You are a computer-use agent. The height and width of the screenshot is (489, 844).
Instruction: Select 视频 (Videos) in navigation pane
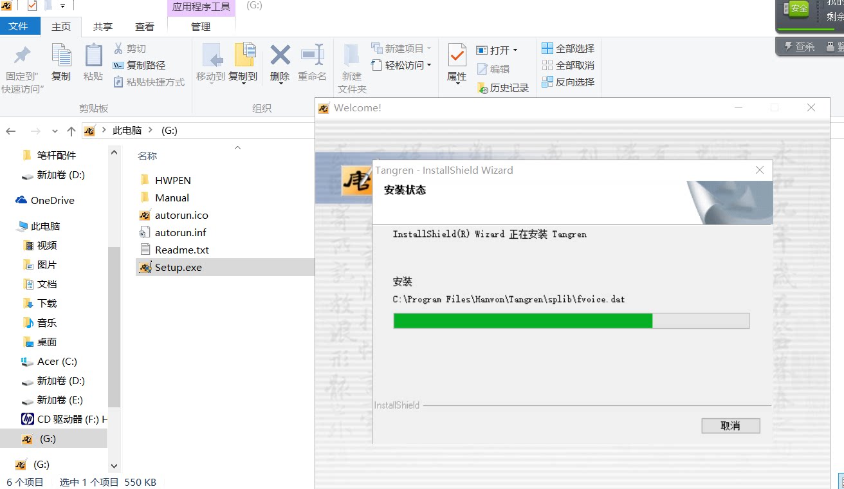[x=41, y=245]
